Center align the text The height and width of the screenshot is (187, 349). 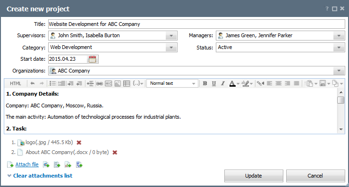pos(278,83)
